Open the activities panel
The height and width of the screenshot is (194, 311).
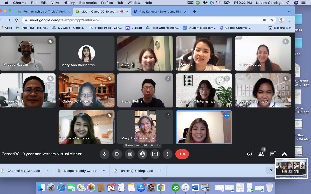coord(285,154)
